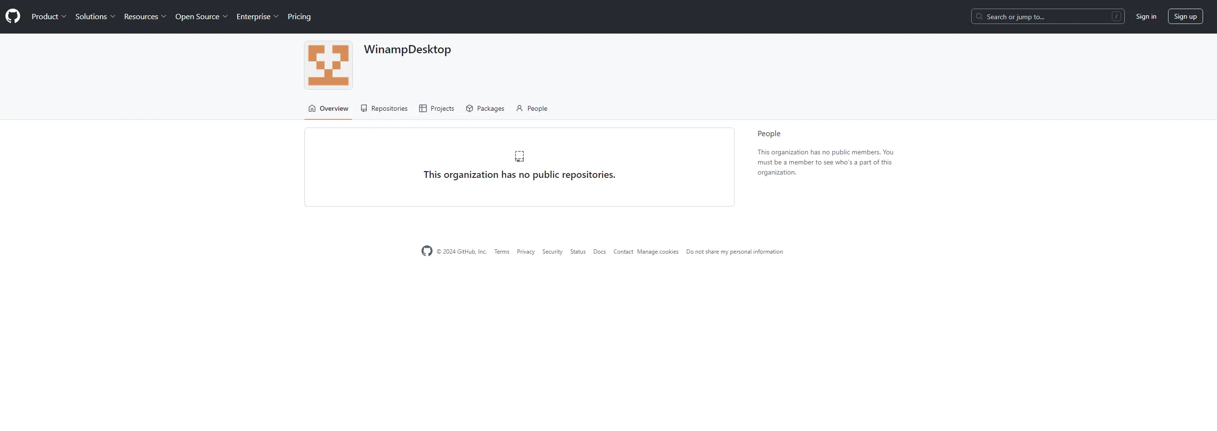This screenshot has width=1217, height=431.
Task: Click Manage cookies in footer
Action: tap(658, 252)
